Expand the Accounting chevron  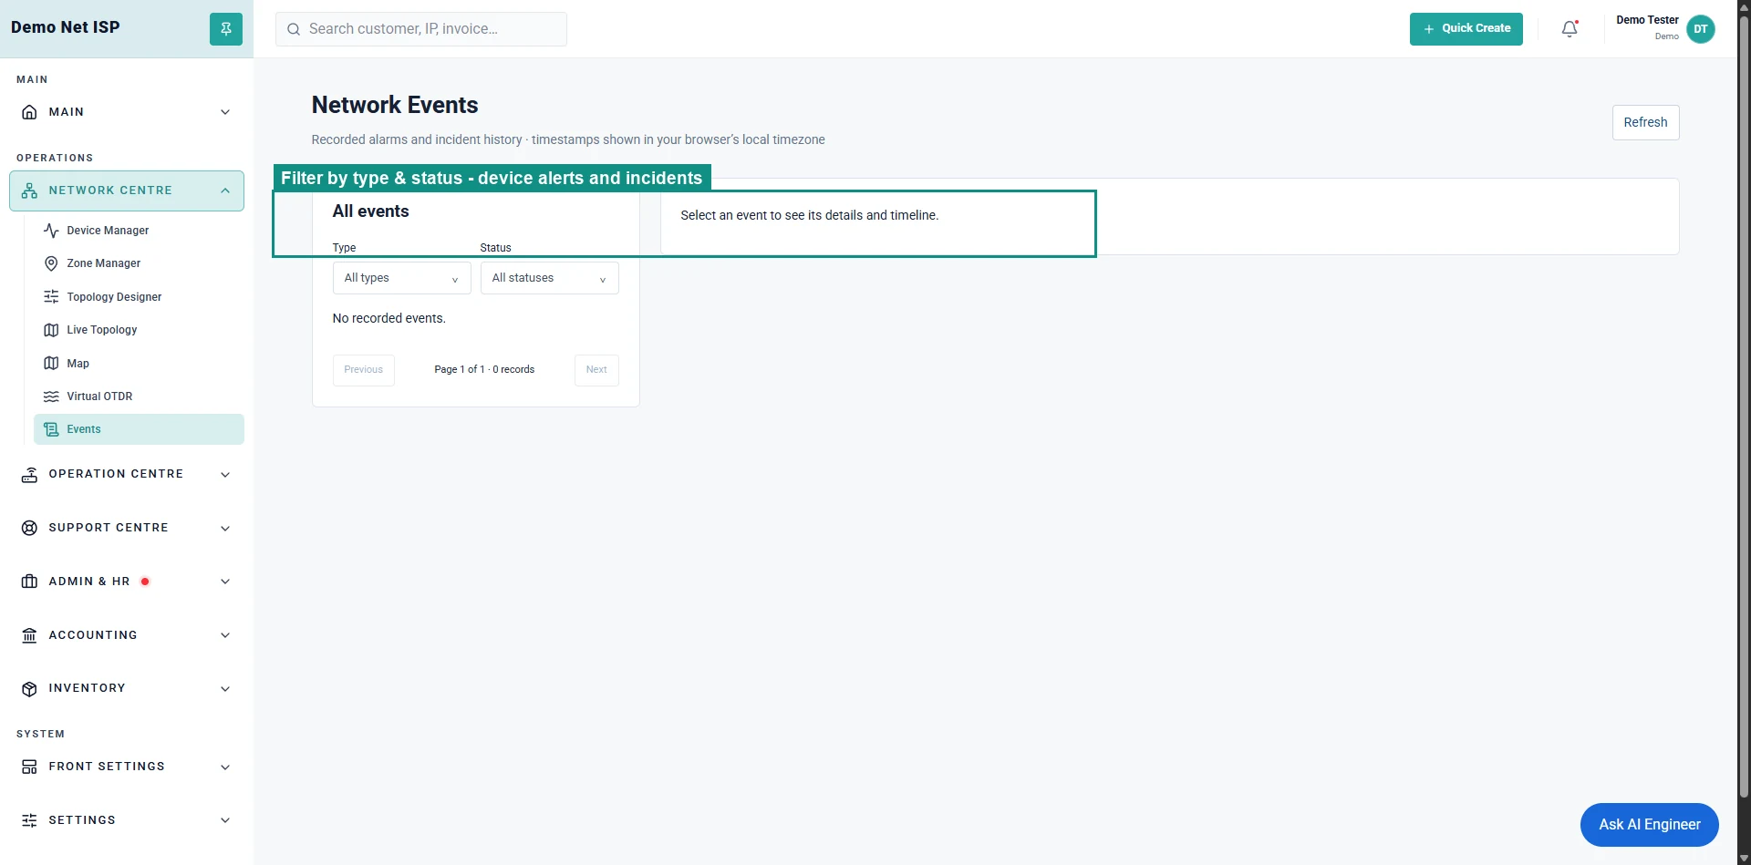[x=225, y=635]
